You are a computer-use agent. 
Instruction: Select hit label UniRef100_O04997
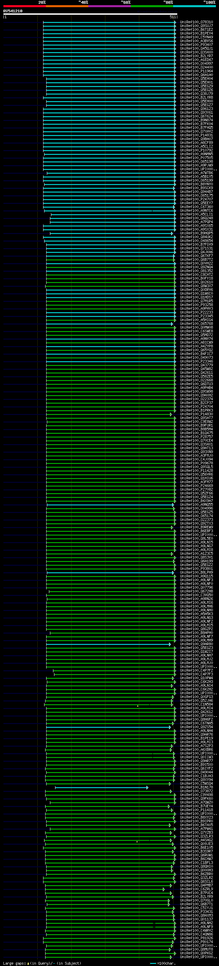pyautogui.click(x=196, y=63)
